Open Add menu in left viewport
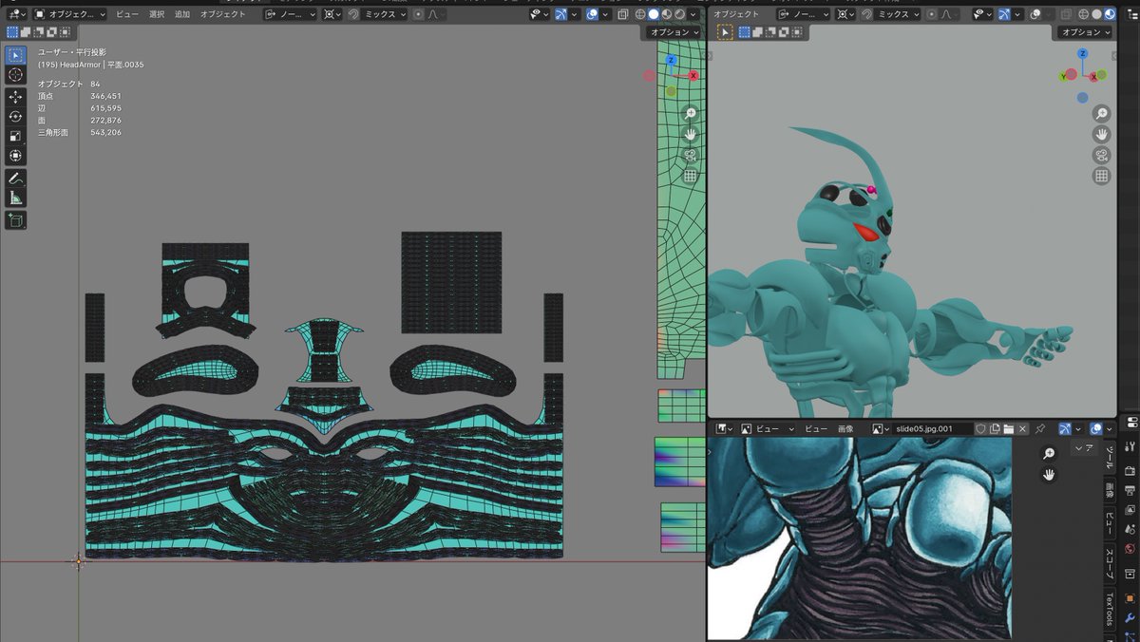 pos(182,14)
